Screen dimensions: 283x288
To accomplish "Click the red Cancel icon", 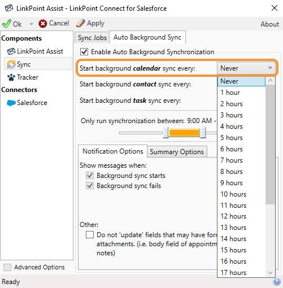I will 43,24.
